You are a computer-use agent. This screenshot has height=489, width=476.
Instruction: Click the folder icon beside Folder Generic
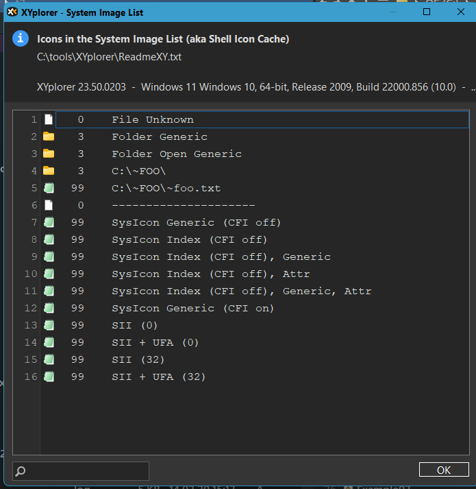coord(49,136)
